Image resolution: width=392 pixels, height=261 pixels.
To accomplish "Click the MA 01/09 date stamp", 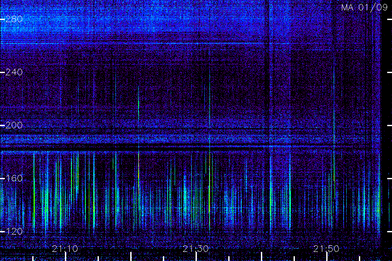I will tap(364, 7).
